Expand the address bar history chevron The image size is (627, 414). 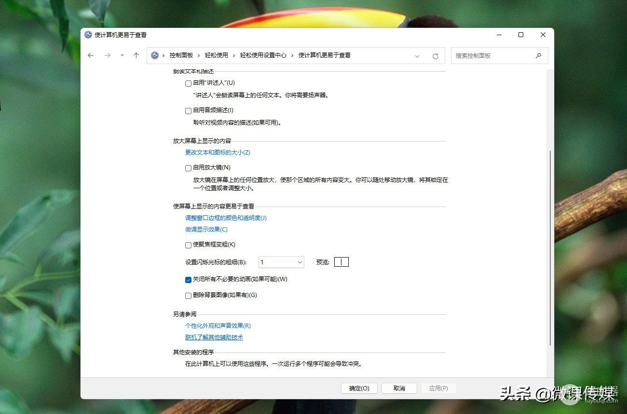click(x=417, y=56)
